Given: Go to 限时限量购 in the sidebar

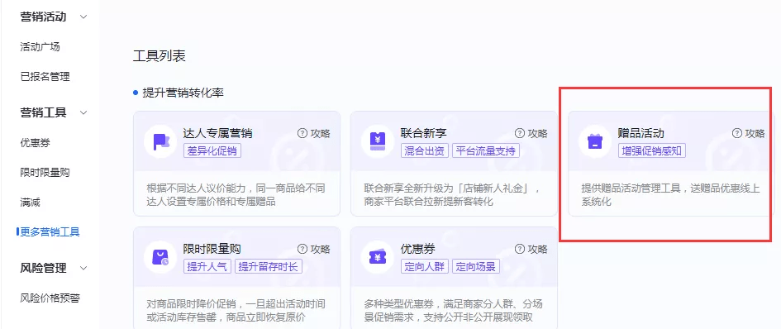Looking at the screenshot, I should 45,173.
